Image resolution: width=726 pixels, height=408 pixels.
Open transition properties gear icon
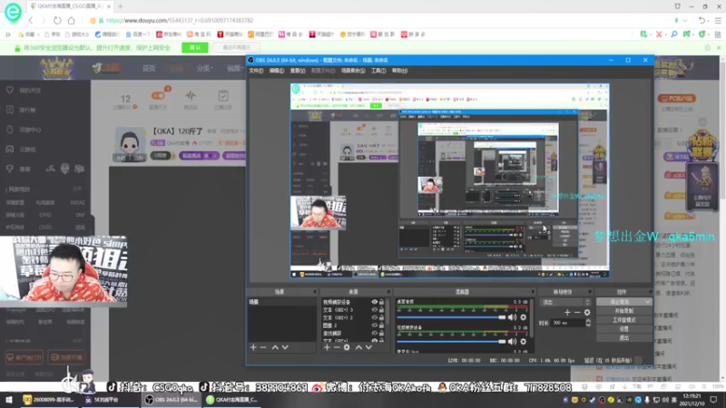click(x=587, y=313)
